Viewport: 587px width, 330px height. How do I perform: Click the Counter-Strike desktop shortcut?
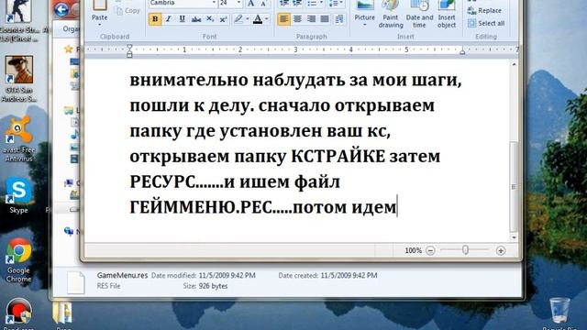click(18, 20)
